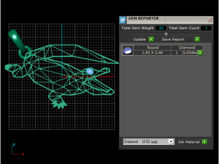The width and height of the screenshot is (219, 164).
Task: Select the Diamond material cell in gem row
Action: [187, 47]
